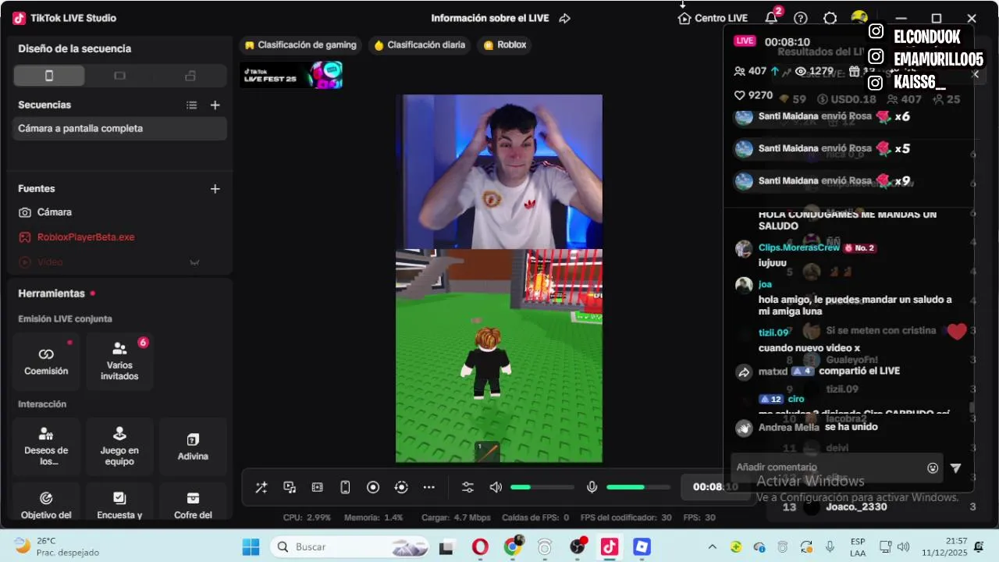
Task: Select the portrait phone layout
Action: 49,76
